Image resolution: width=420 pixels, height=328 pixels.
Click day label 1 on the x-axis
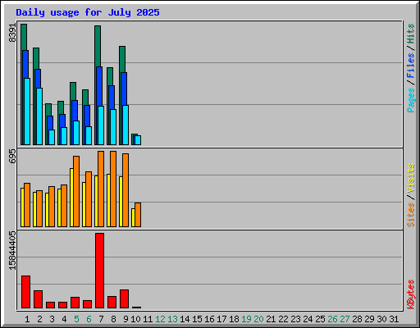pyautogui.click(x=27, y=319)
